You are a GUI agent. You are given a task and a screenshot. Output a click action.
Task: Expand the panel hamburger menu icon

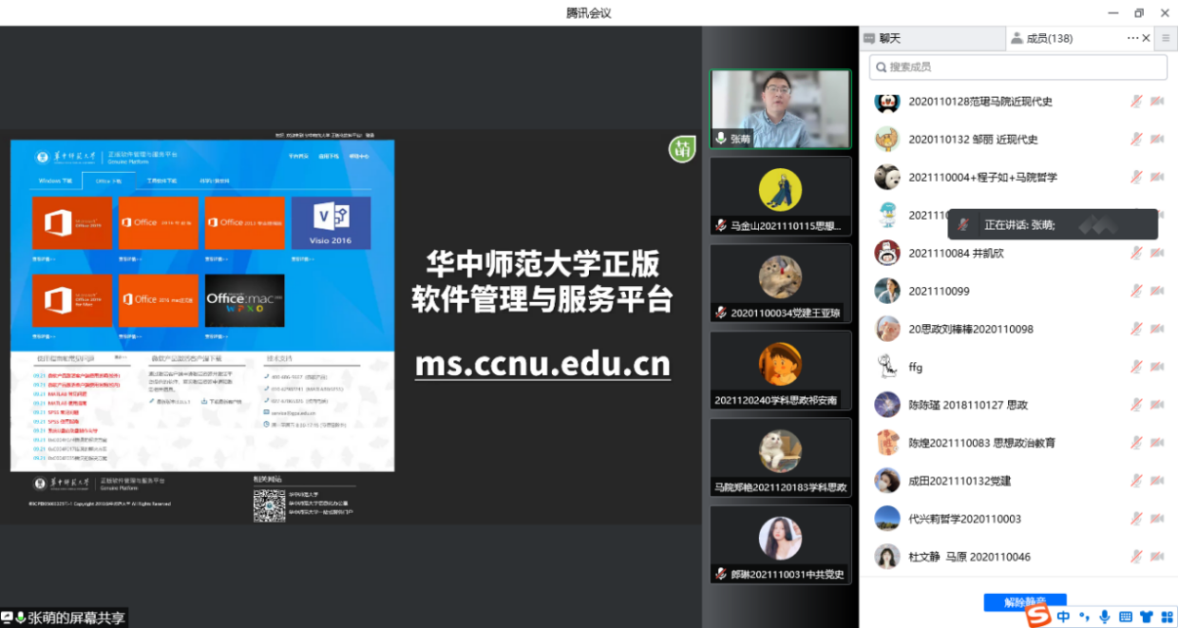pos(1166,39)
